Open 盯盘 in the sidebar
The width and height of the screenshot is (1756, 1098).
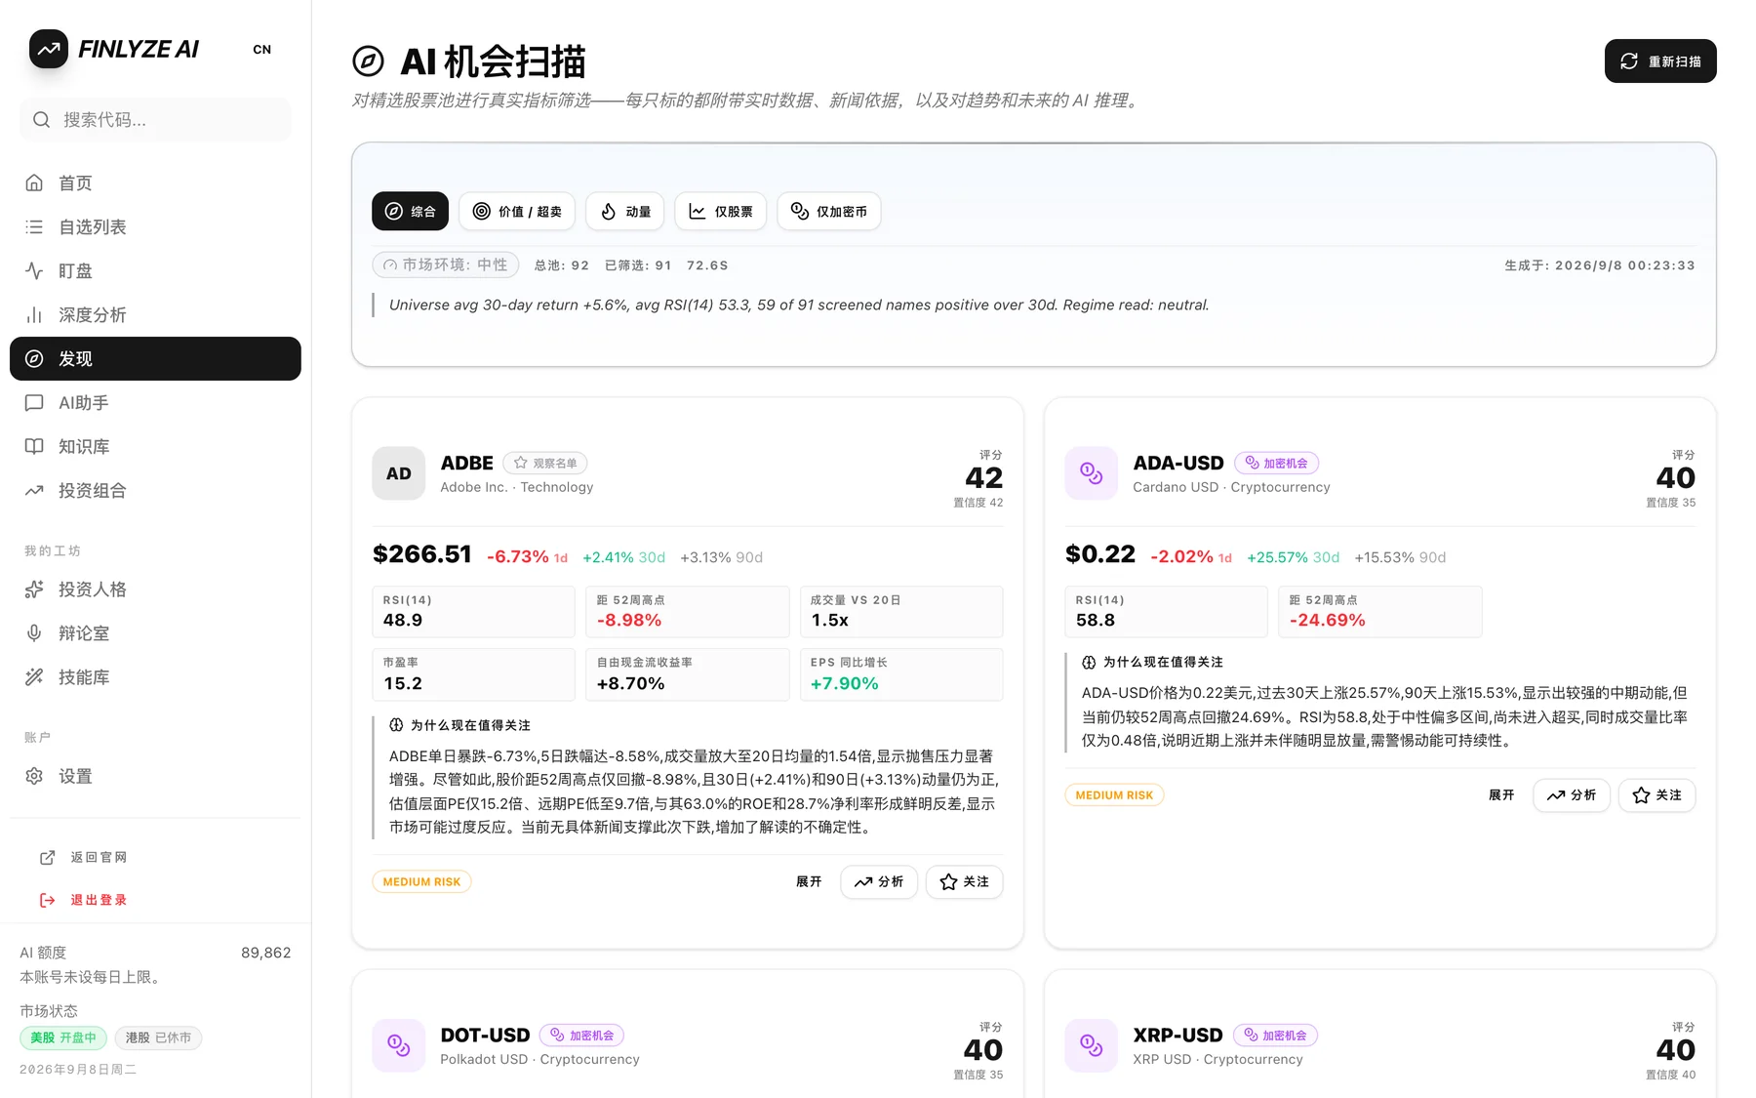point(155,270)
